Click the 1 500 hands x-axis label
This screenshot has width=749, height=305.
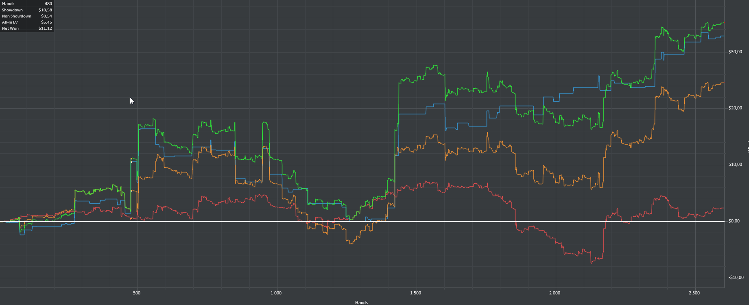coord(415,293)
